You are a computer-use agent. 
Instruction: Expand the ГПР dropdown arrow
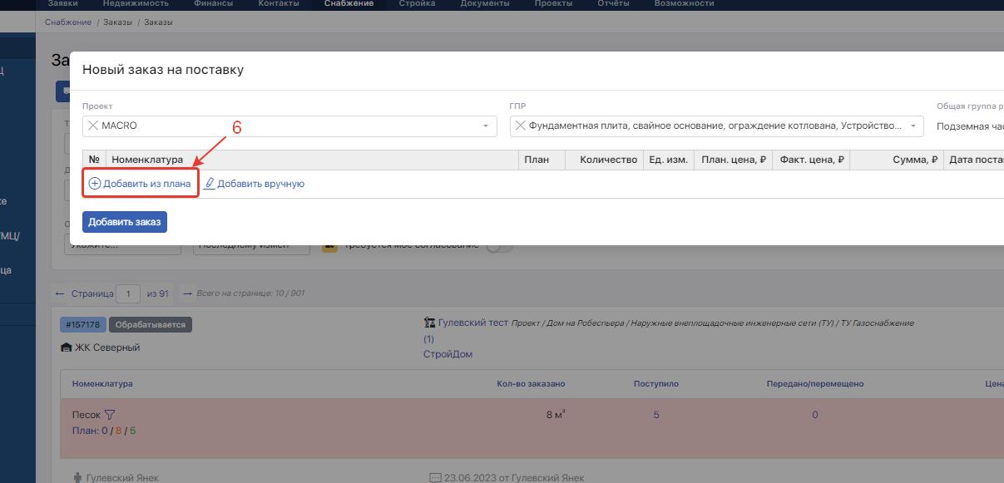(914, 126)
